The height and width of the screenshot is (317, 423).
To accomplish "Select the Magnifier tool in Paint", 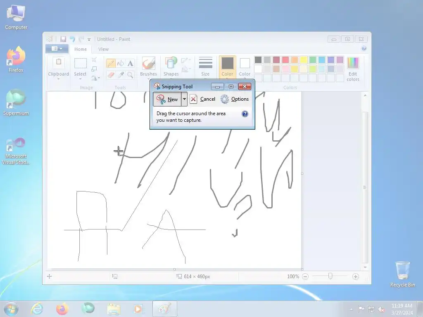I will [130, 75].
